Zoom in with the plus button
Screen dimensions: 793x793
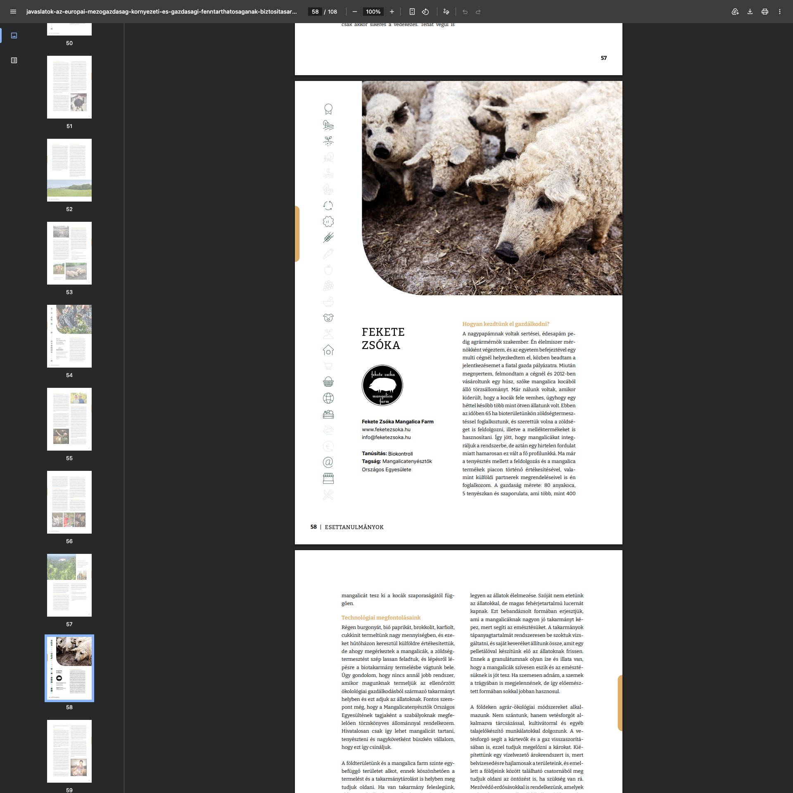coord(392,12)
